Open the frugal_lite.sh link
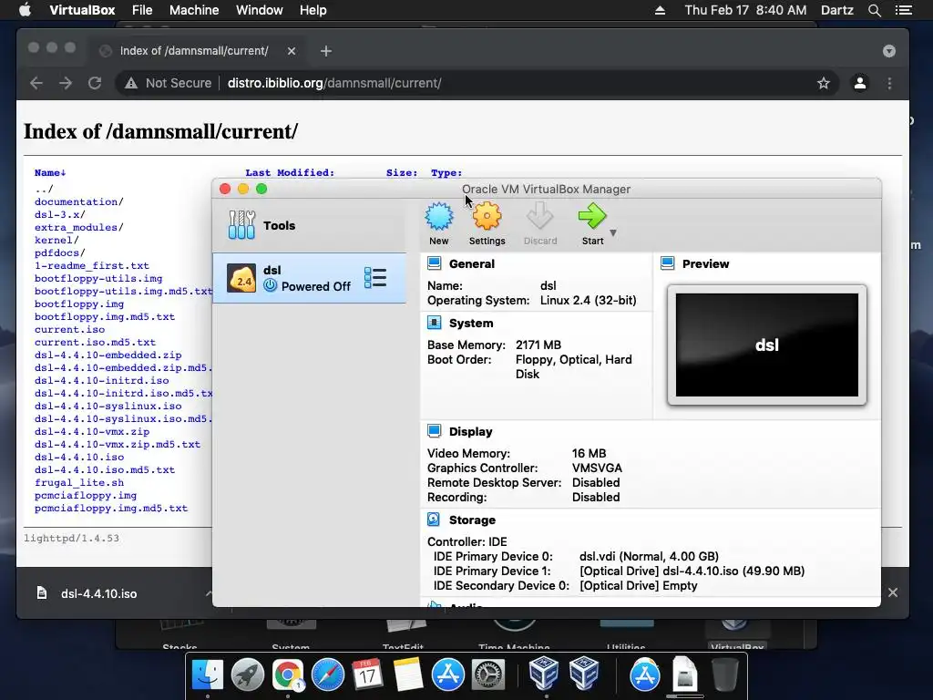Image resolution: width=933 pixels, height=700 pixels. tap(79, 483)
